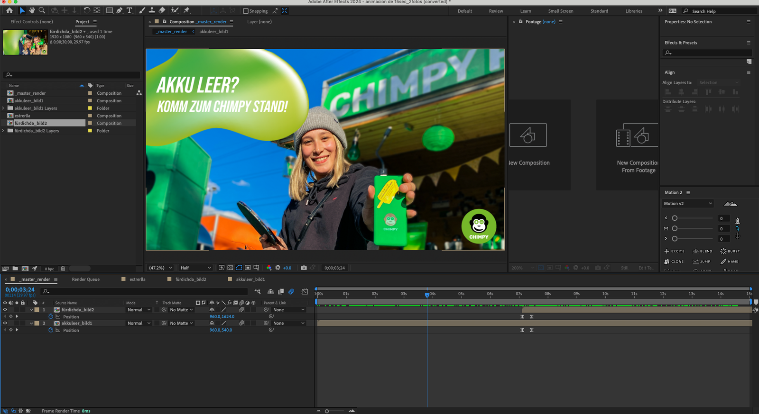759x414 pixels.
Task: Go to the Home screen icon
Action: pyautogui.click(x=9, y=10)
